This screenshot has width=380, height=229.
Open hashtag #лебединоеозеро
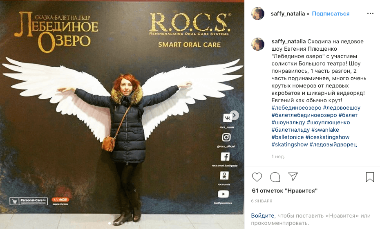[x=296, y=108]
